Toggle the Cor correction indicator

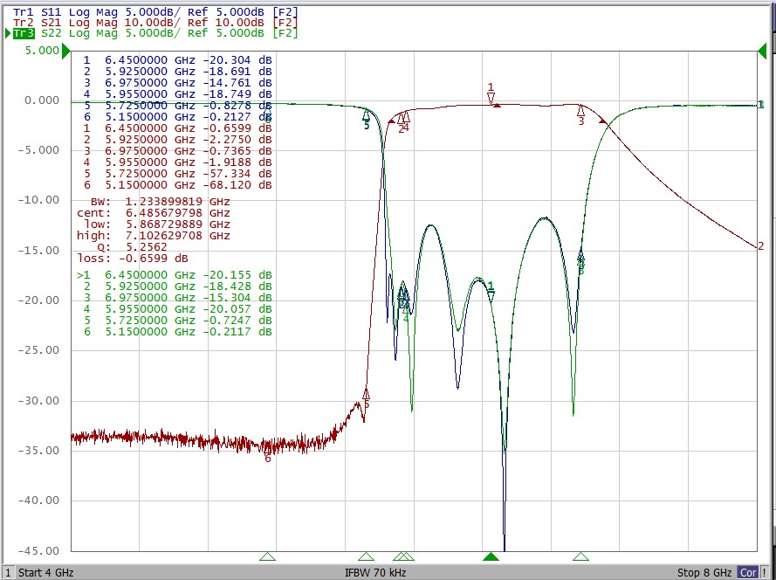tap(748, 573)
